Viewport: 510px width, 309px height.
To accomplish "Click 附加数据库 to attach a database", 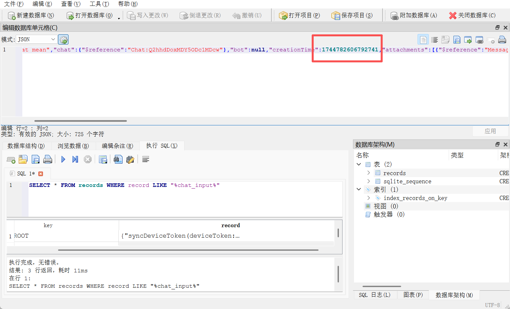I will [414, 15].
